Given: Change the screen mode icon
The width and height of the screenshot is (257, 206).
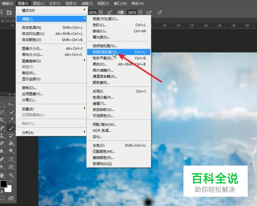Looking at the screenshot, I should (x=11, y=198).
